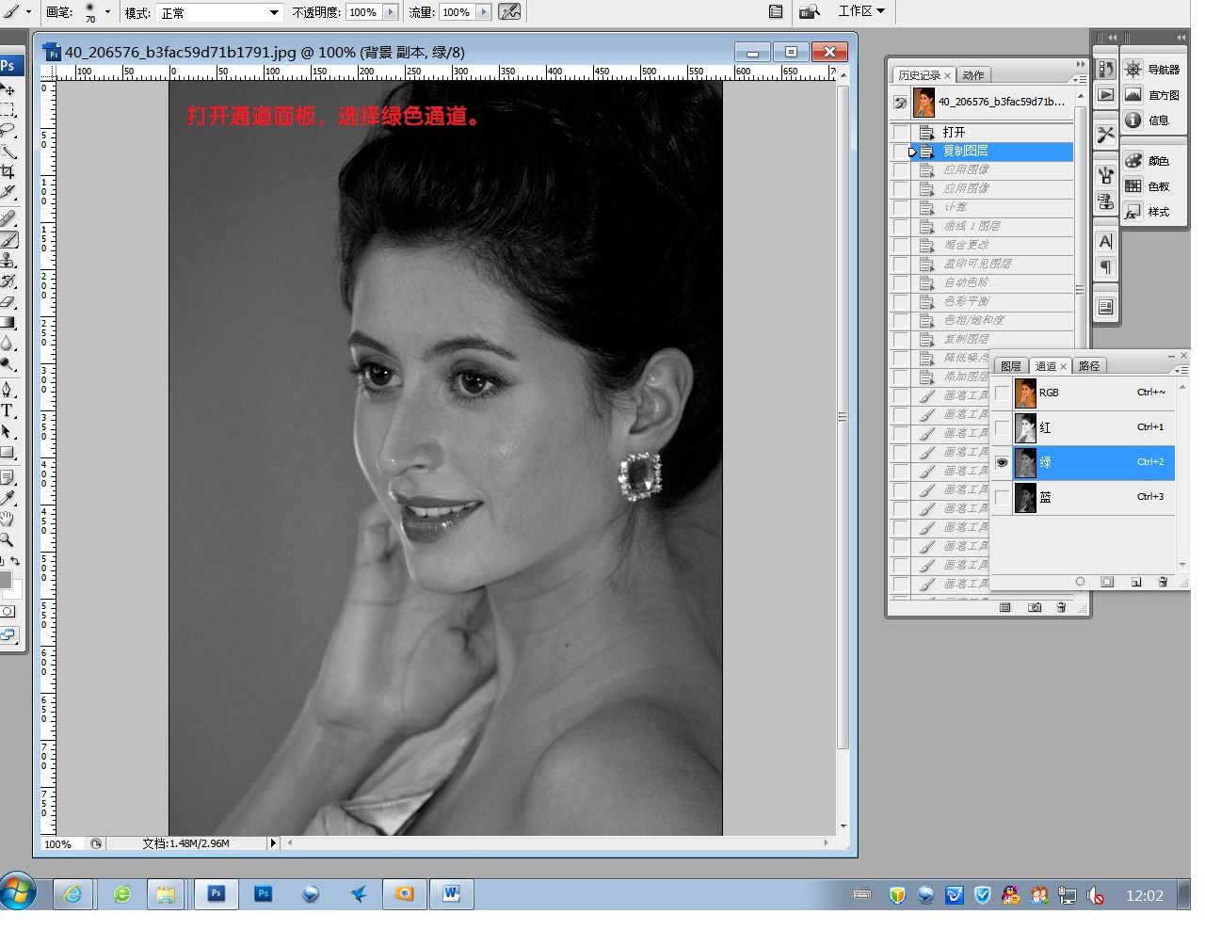Open the blending mode 正常 dropdown
Viewport: 1205px width, 930px height.
274,12
